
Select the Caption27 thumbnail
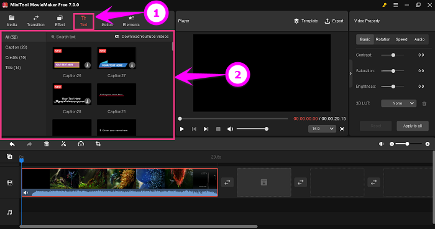[117, 58]
